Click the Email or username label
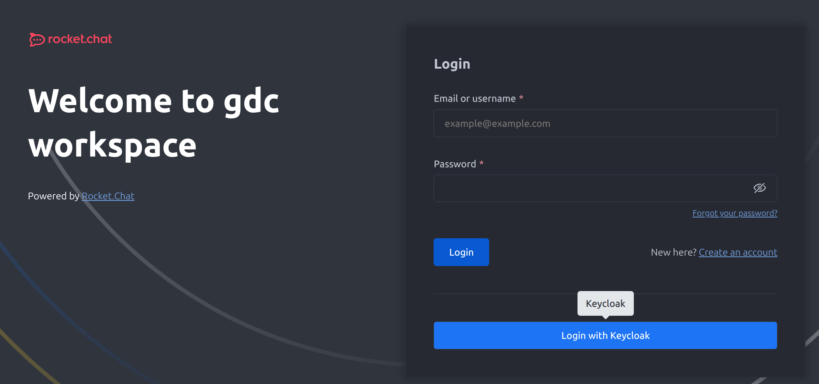This screenshot has height=384, width=819. pyautogui.click(x=475, y=99)
